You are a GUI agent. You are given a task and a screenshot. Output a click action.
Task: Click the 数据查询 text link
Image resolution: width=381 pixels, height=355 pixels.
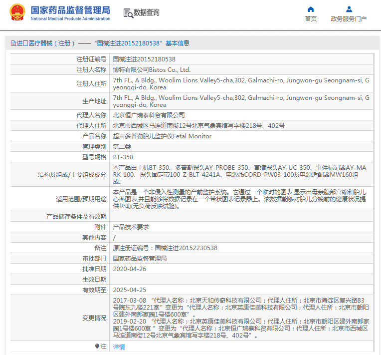(147, 12)
